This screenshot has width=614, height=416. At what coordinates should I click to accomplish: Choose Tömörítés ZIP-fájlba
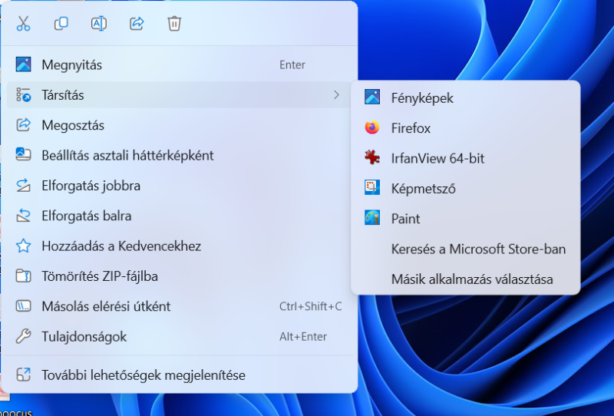click(180, 276)
